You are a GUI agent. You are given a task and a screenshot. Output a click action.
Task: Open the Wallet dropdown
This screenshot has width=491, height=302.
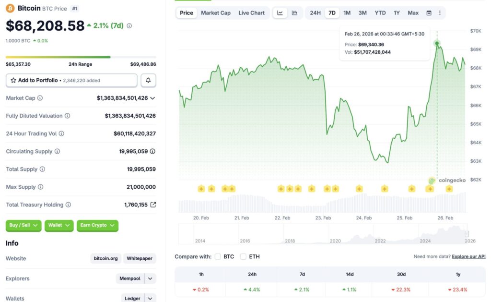click(58, 225)
